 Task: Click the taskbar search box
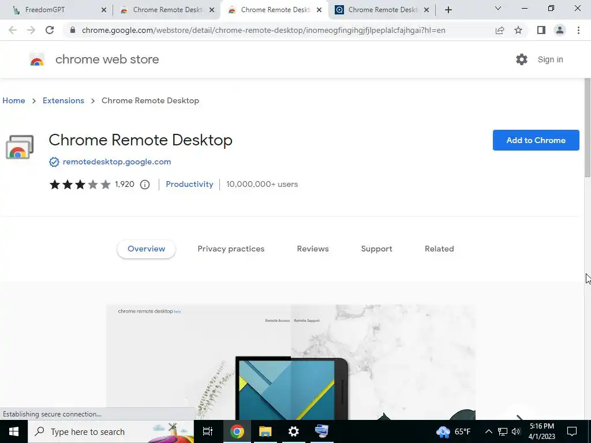coord(111,431)
